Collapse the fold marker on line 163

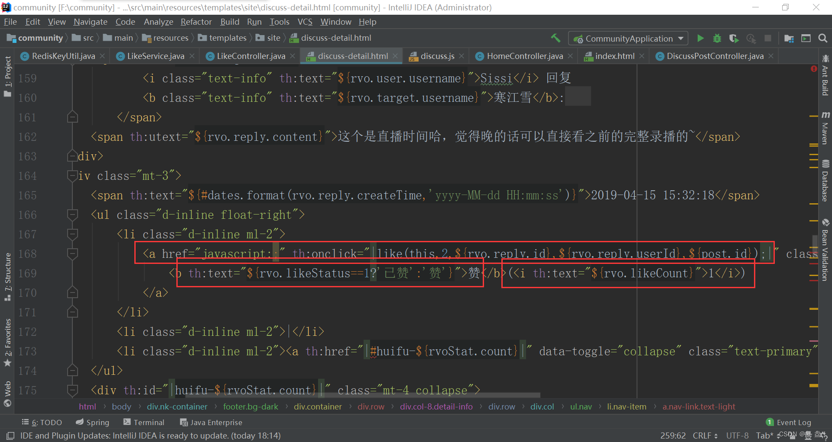pyautogui.click(x=72, y=156)
